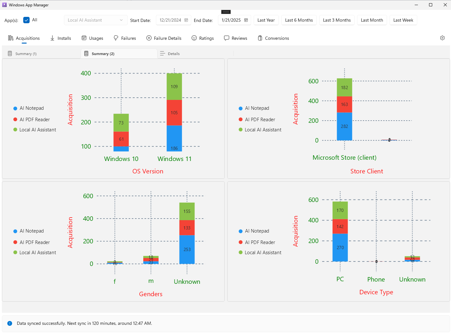Click AI PDF Reader red legend dot in Store Client chart
451x335 pixels.
241,119
